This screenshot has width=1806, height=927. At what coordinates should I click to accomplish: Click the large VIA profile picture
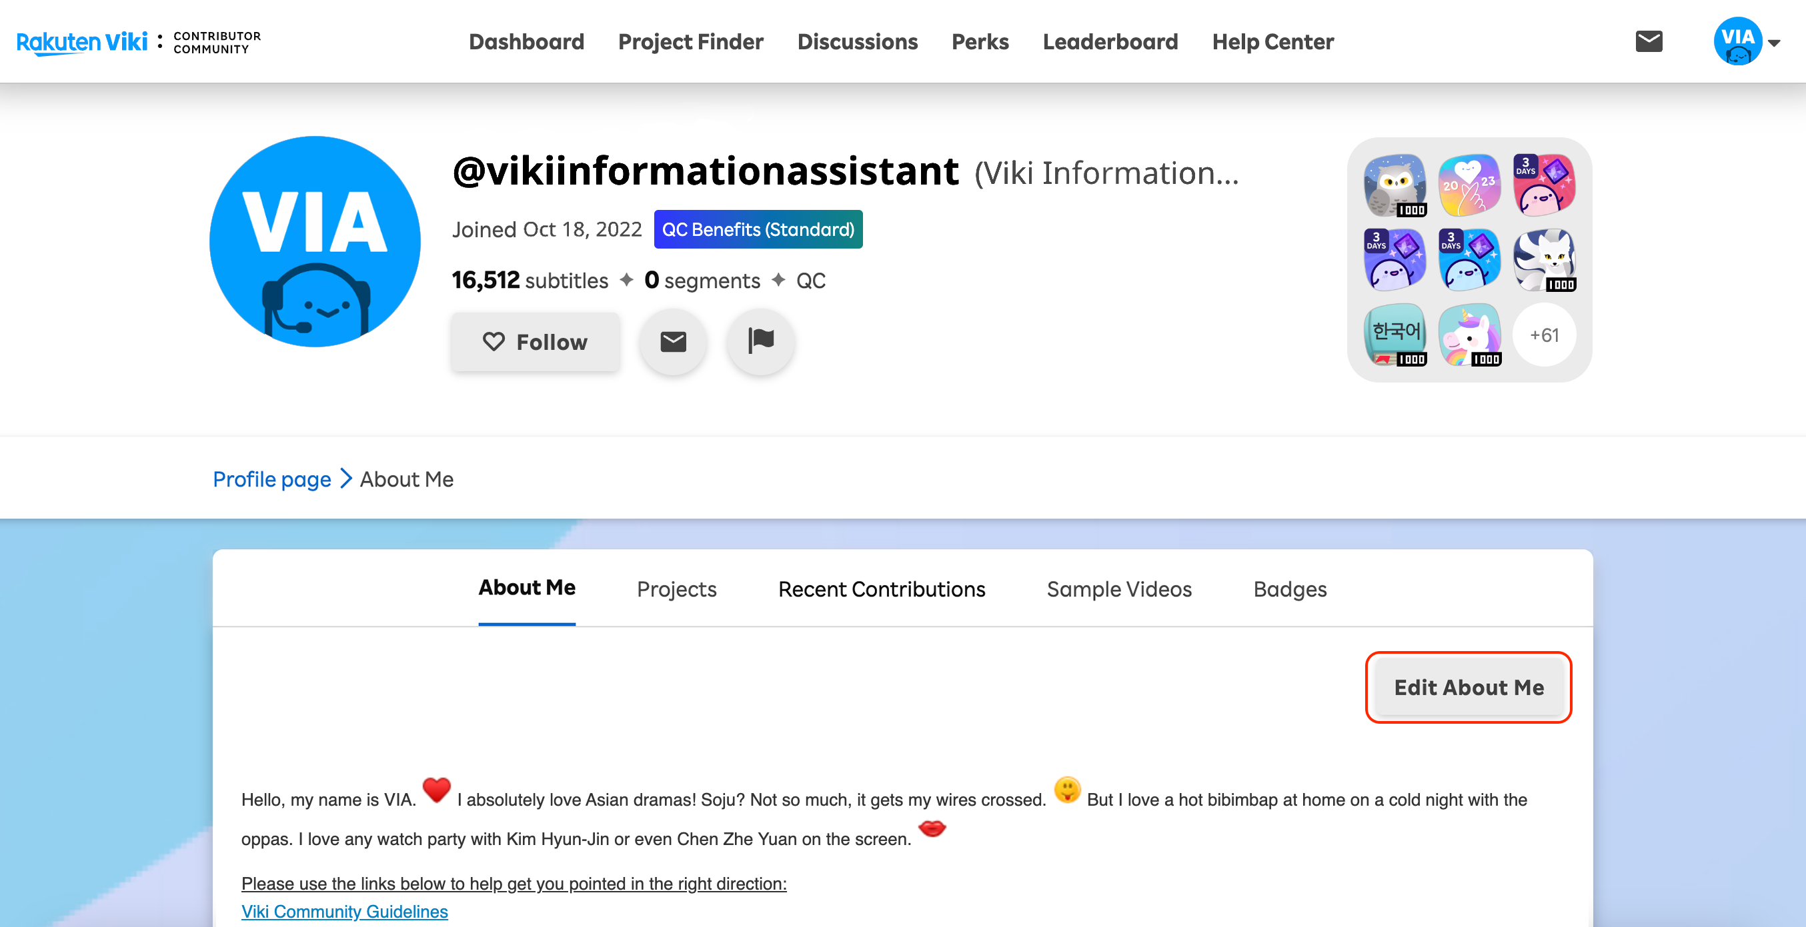315,242
